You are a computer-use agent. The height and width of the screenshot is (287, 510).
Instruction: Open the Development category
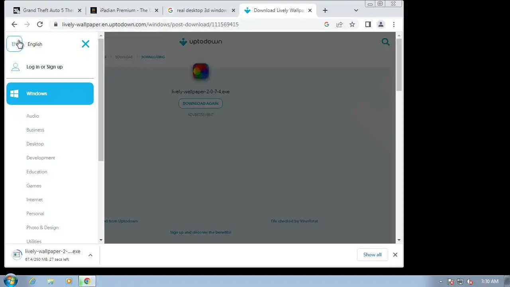tap(41, 158)
